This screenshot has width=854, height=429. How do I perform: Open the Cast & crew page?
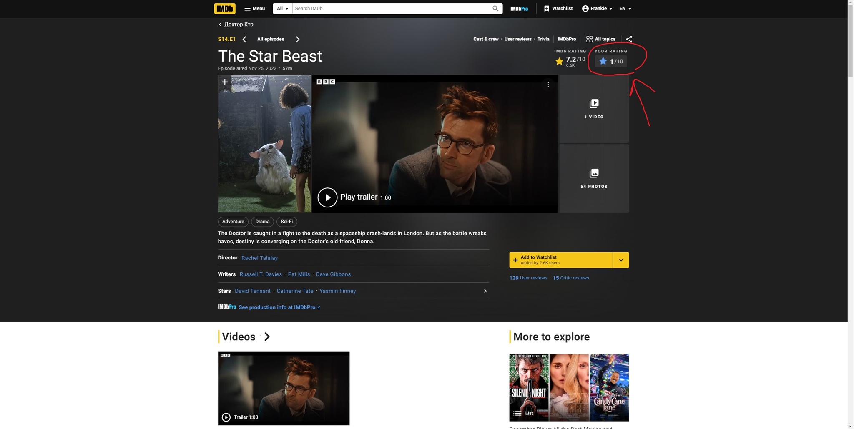point(486,39)
